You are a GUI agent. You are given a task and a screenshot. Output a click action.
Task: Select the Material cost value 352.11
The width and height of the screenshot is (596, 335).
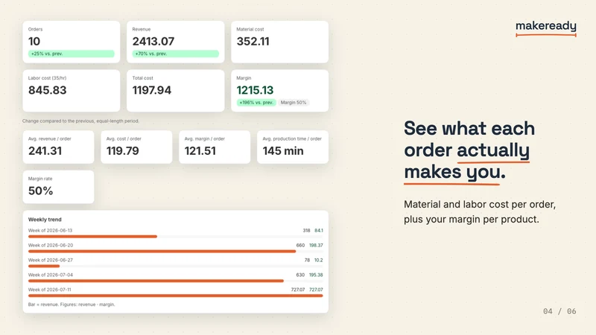(x=253, y=42)
